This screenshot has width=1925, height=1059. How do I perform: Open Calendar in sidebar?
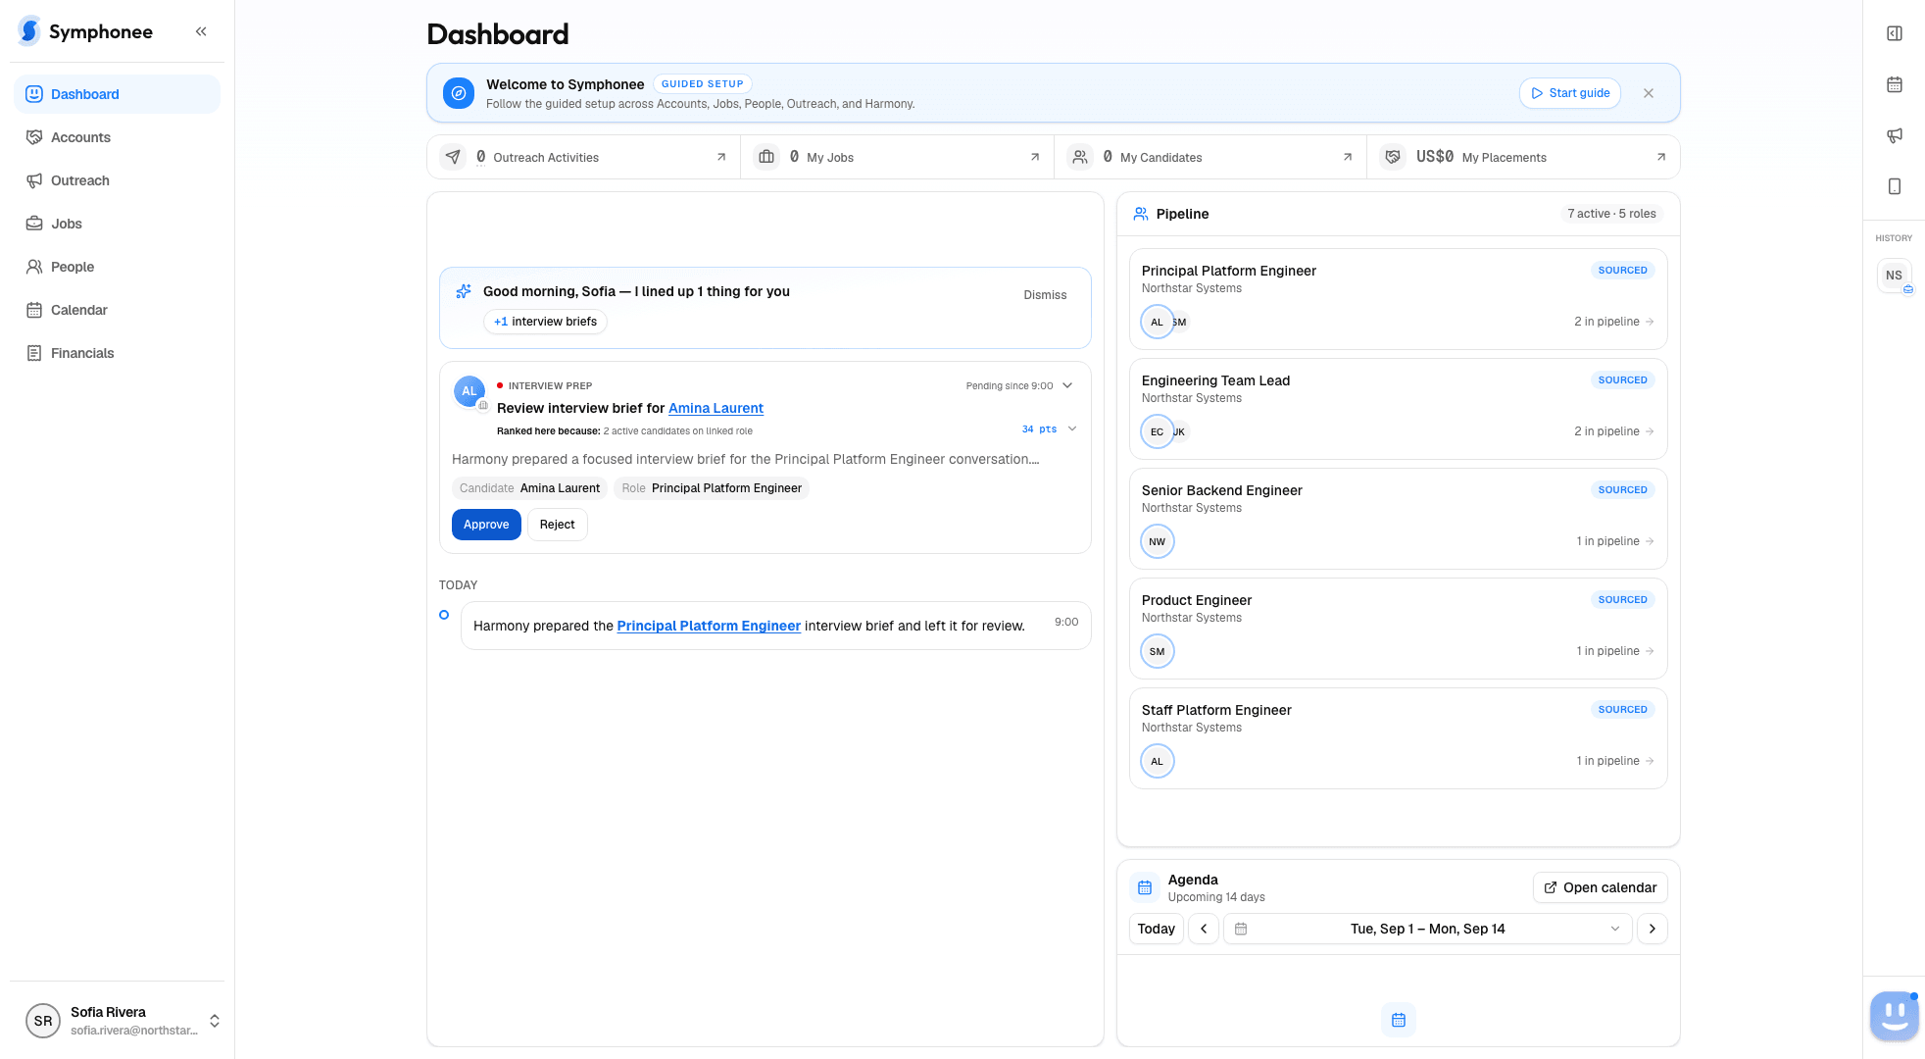[117, 310]
